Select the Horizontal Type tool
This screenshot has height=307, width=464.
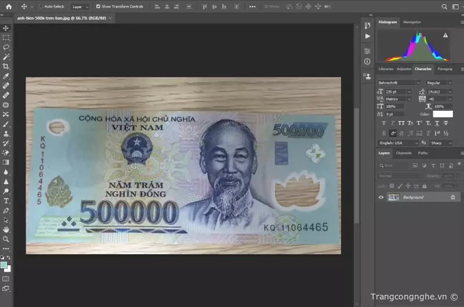click(6, 200)
